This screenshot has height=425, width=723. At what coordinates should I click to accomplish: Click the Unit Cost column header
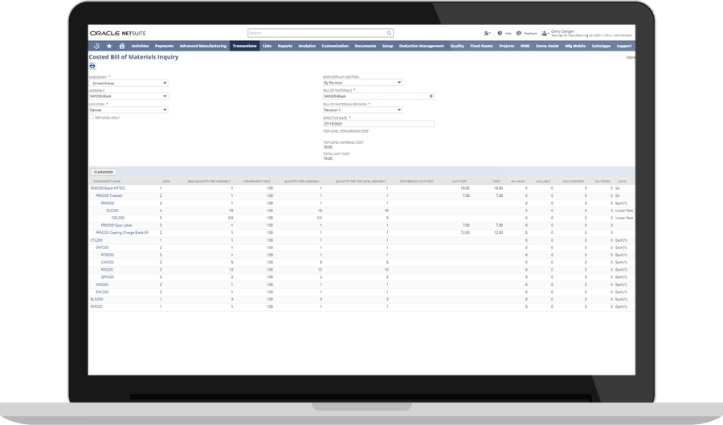point(460,181)
